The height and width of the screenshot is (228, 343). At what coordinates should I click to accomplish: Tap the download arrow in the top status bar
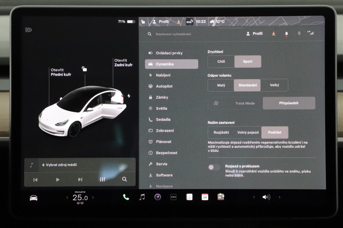click(x=179, y=22)
